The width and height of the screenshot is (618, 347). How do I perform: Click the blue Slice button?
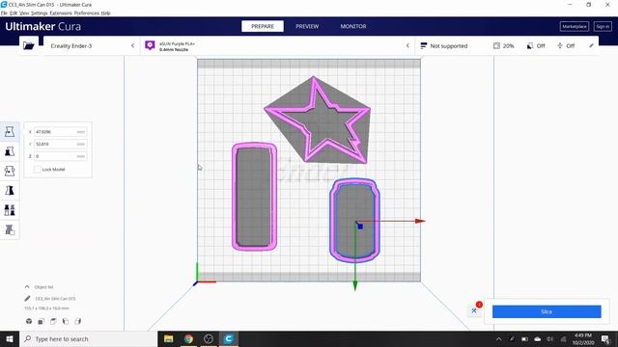click(x=547, y=311)
